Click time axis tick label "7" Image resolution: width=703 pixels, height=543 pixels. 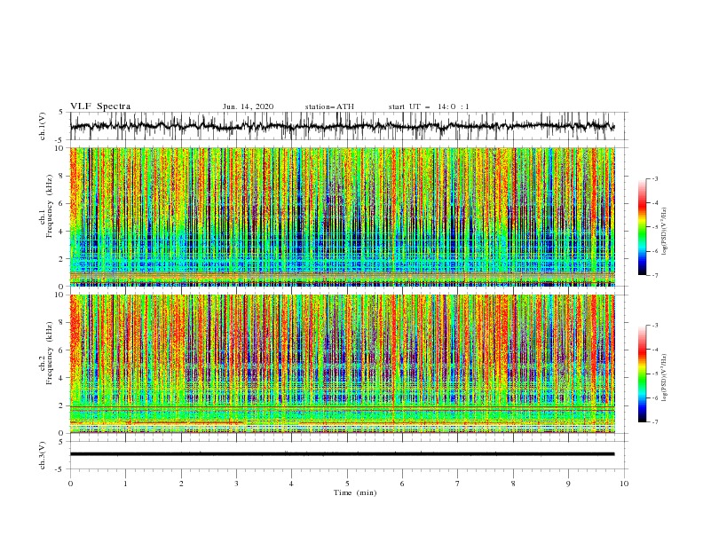click(x=458, y=484)
